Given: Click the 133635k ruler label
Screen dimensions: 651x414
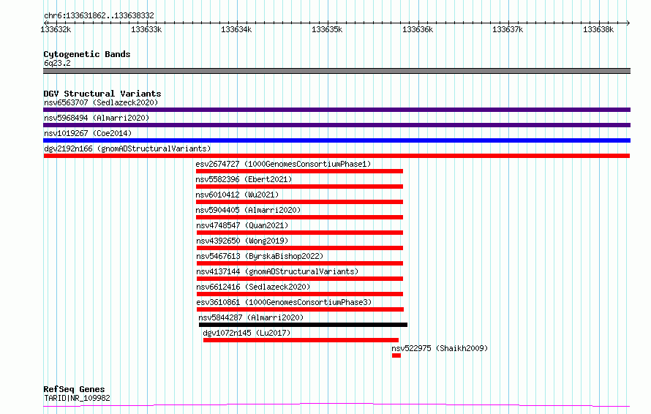Looking at the screenshot, I should pyautogui.click(x=327, y=29).
